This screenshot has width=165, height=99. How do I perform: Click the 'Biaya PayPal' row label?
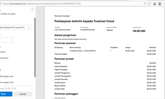(60, 86)
